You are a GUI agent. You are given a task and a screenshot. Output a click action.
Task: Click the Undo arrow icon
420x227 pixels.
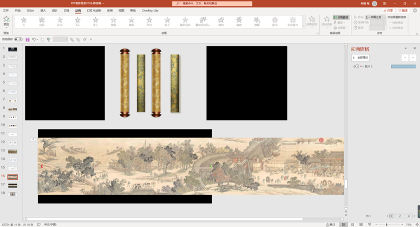pyautogui.click(x=34, y=39)
